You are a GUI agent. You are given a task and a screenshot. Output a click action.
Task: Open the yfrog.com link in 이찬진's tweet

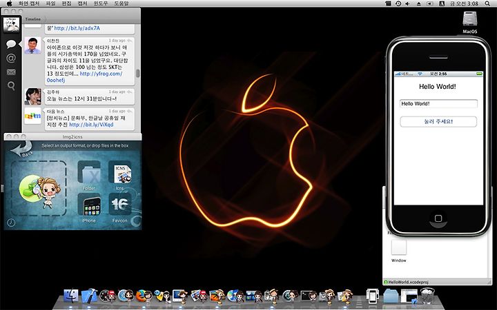click(x=101, y=74)
